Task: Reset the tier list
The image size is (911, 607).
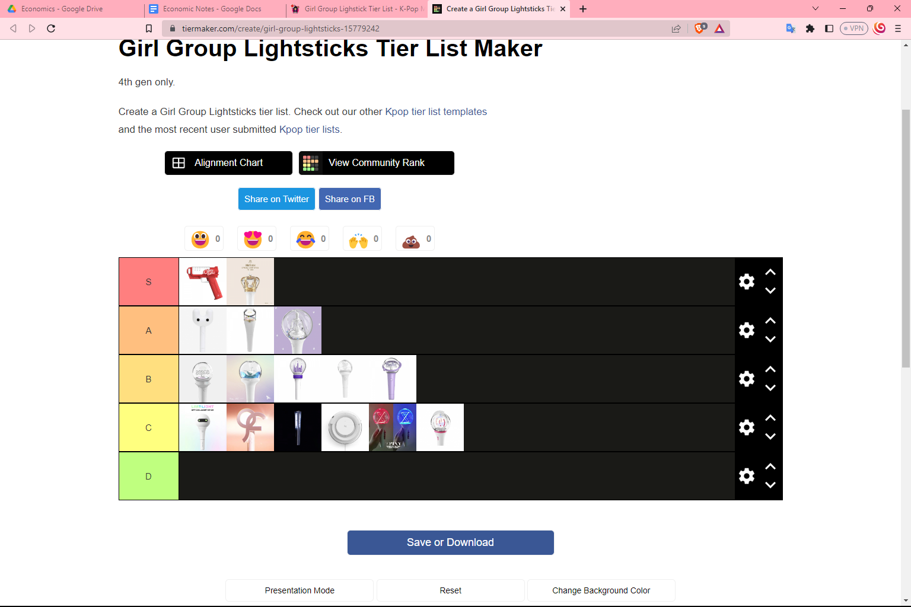Action: [x=451, y=590]
